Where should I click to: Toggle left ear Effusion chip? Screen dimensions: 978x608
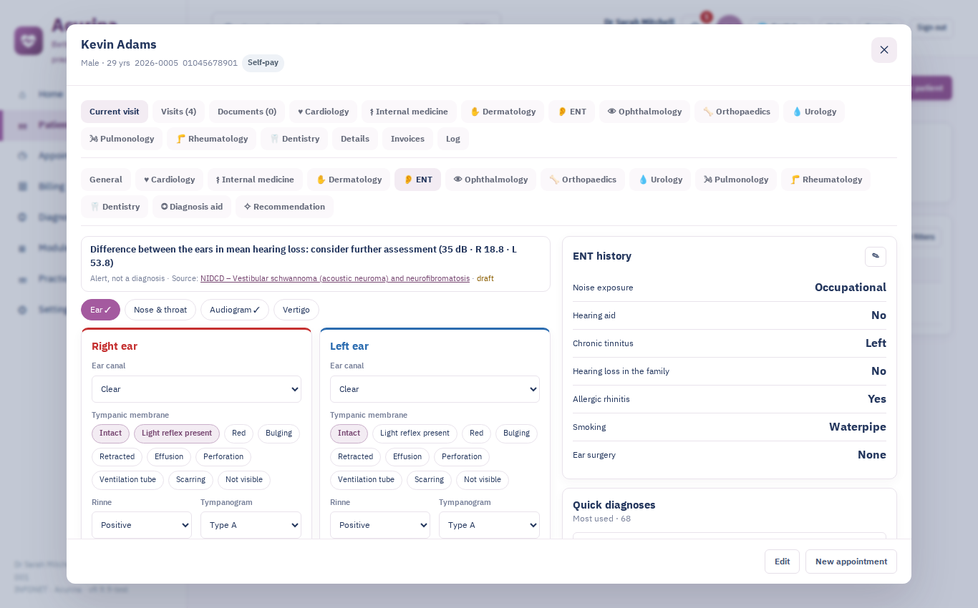click(x=407, y=457)
